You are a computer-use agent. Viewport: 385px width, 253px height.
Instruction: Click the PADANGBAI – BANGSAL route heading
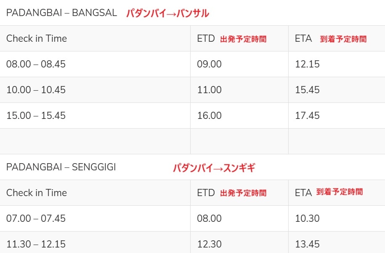pos(61,13)
